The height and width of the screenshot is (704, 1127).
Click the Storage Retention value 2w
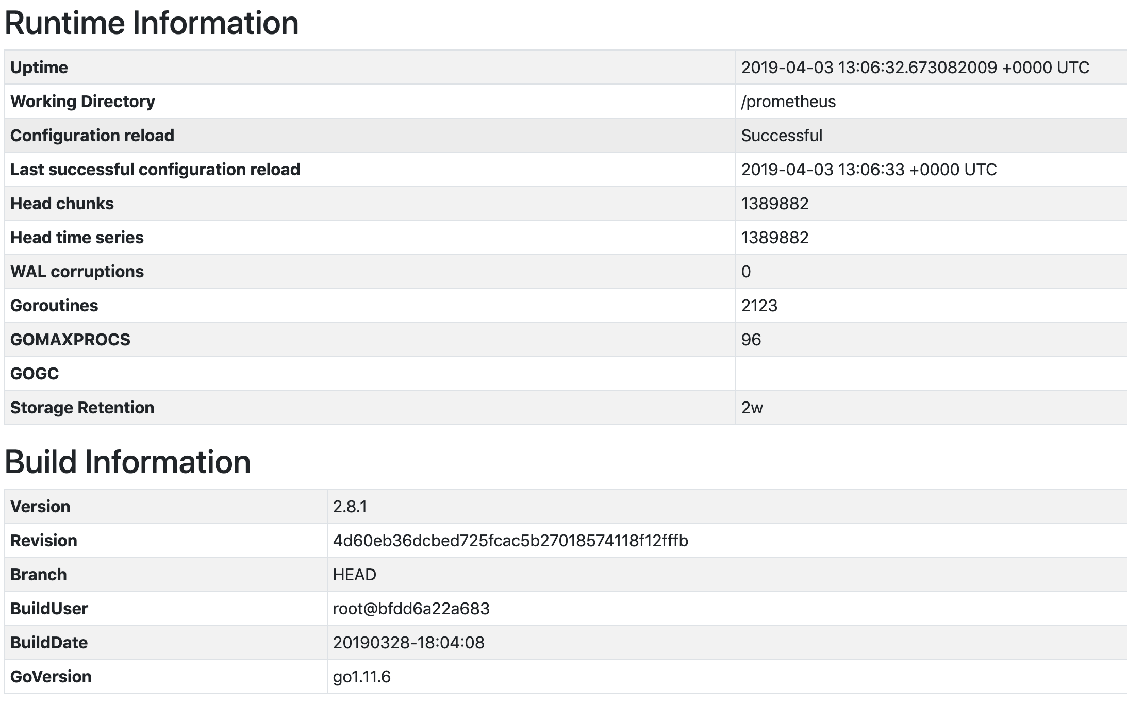[x=752, y=408]
